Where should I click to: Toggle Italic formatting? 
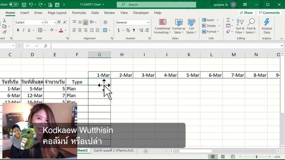pos(24,30)
